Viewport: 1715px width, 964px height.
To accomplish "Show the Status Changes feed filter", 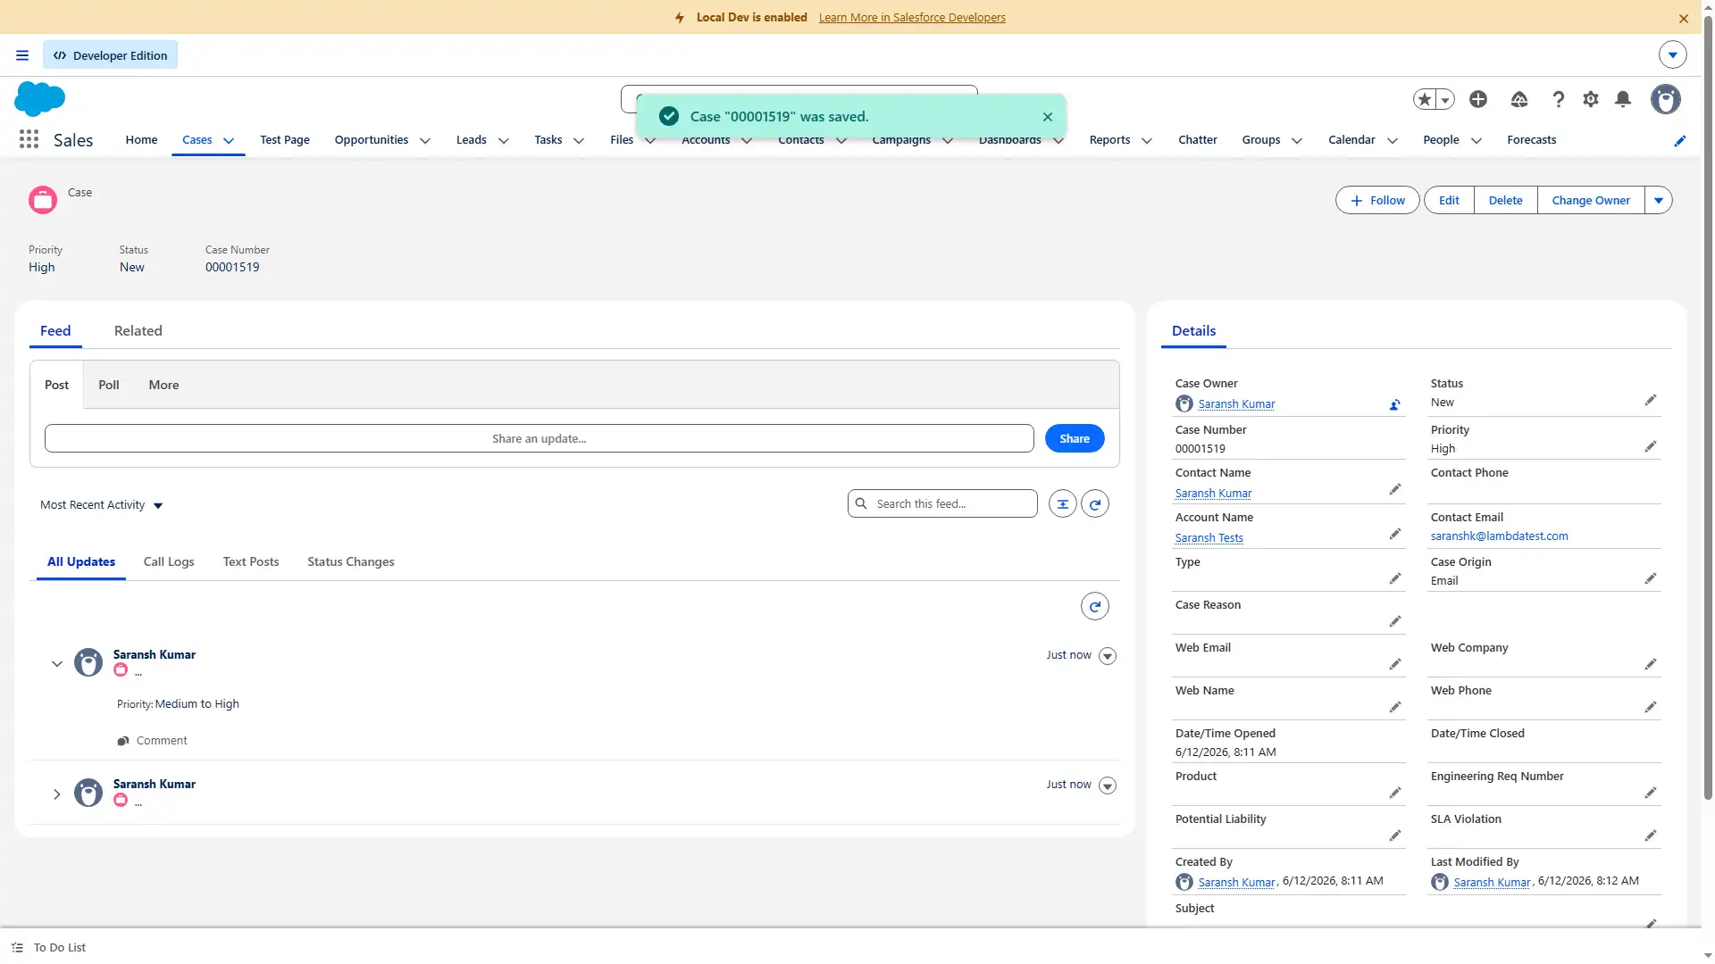I will [351, 562].
